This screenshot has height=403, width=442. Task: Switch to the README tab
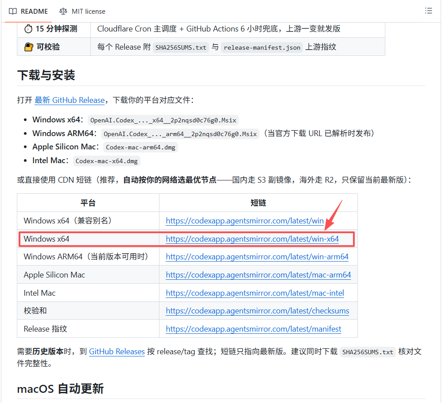pos(28,11)
